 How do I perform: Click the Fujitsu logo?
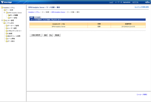(x=147, y=2)
